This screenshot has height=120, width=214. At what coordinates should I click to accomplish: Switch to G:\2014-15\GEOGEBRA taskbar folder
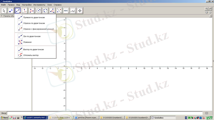click(61, 118)
